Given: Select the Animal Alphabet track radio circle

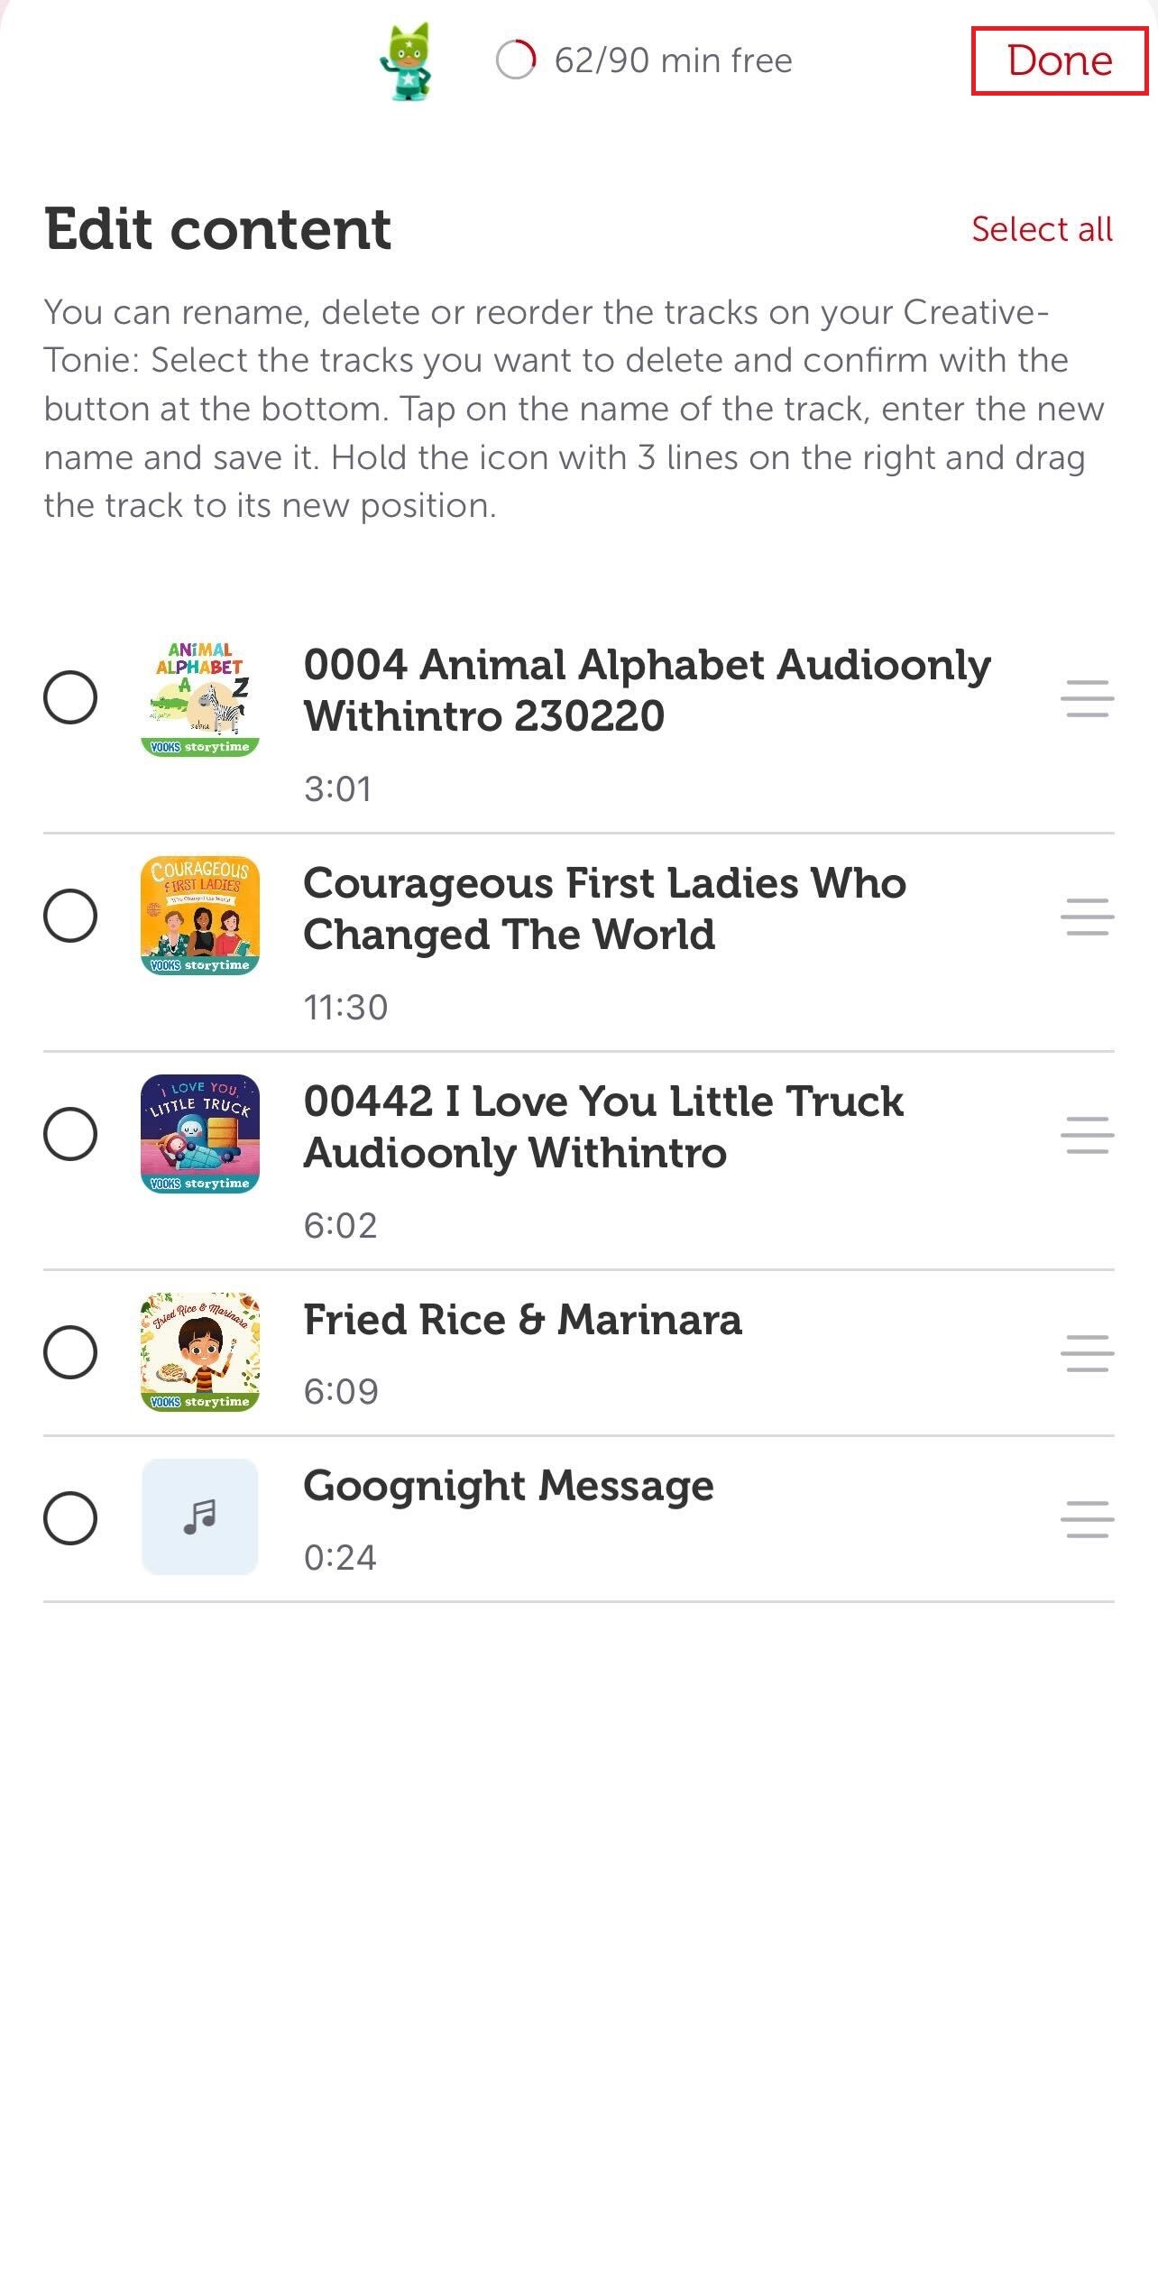Looking at the screenshot, I should 70,697.
